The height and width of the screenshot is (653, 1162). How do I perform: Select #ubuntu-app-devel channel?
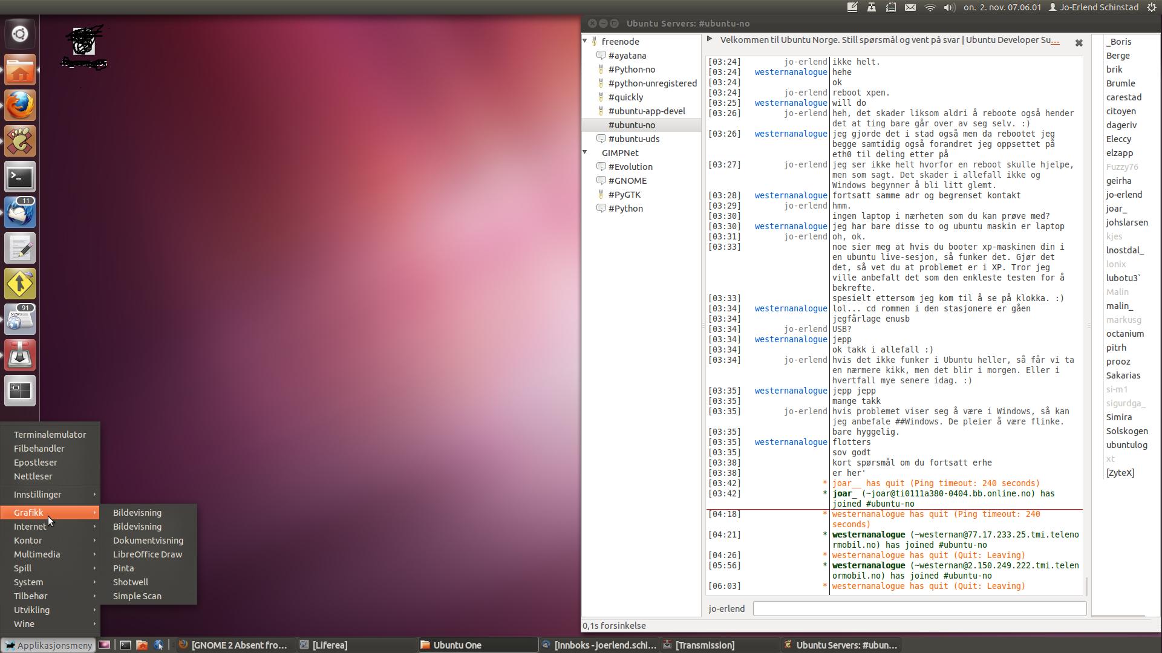coord(647,111)
